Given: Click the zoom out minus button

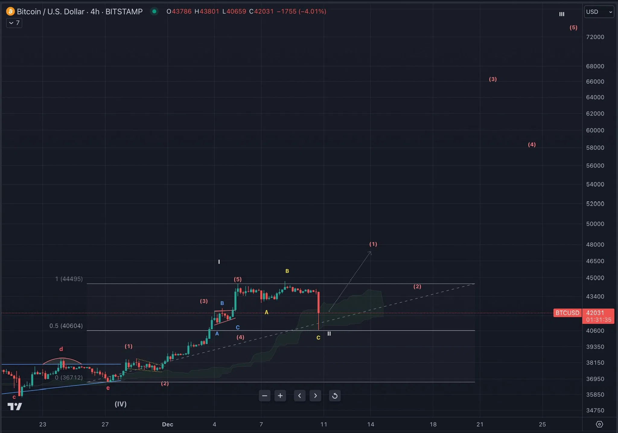Looking at the screenshot, I should (x=265, y=396).
